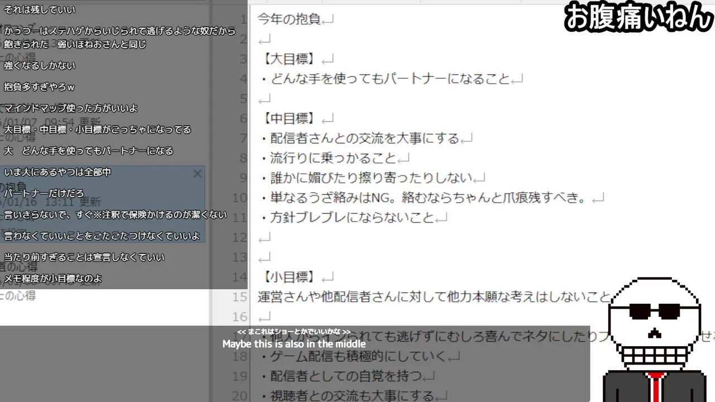This screenshot has width=715, height=402.
Task: Click the empty line numbered 12
Action: [x=265, y=237]
